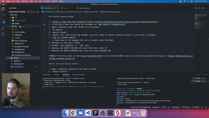This screenshot has width=209, height=118.
Task: Switch to the PROBLEMS panel tab
Action: coord(46,75)
